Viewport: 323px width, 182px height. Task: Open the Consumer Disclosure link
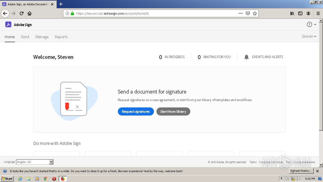(271, 162)
